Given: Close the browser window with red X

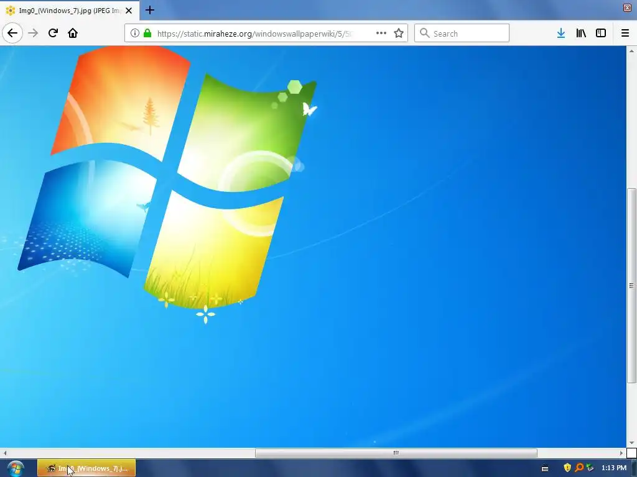Looking at the screenshot, I should coord(627,7).
